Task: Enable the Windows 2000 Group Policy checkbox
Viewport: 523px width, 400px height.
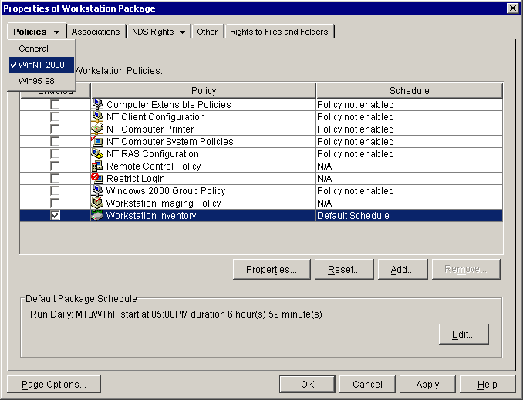Action: [x=55, y=190]
